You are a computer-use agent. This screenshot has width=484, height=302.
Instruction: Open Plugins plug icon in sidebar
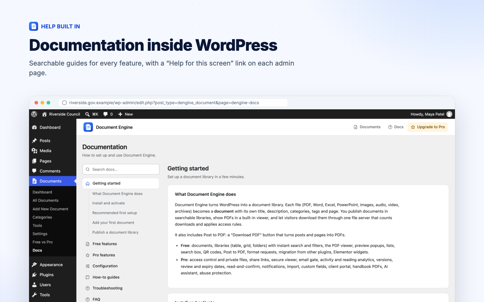[34, 275]
